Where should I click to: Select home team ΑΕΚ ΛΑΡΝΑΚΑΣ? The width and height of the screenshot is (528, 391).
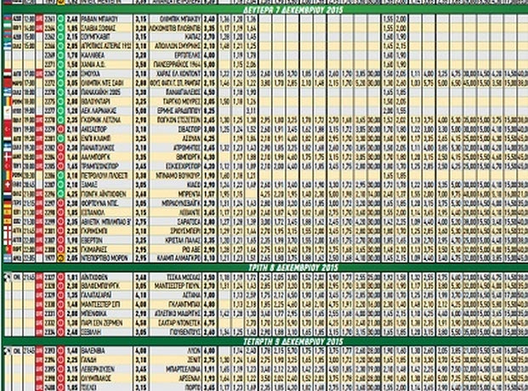coord(99,110)
